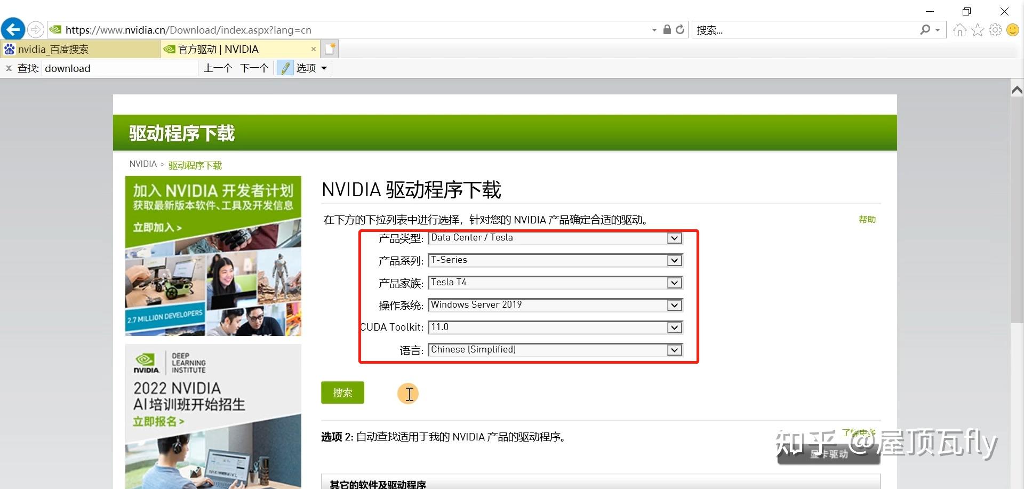Screen dimensions: 1024x489
Task: Click the 立即报名 link in training banner
Action: pyautogui.click(x=158, y=422)
